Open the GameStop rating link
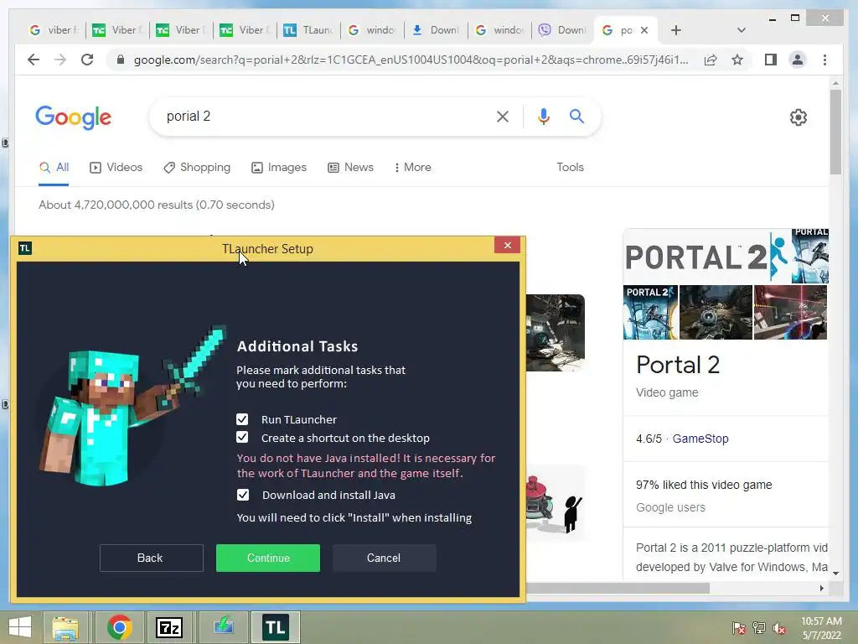This screenshot has height=644, width=858. (700, 439)
